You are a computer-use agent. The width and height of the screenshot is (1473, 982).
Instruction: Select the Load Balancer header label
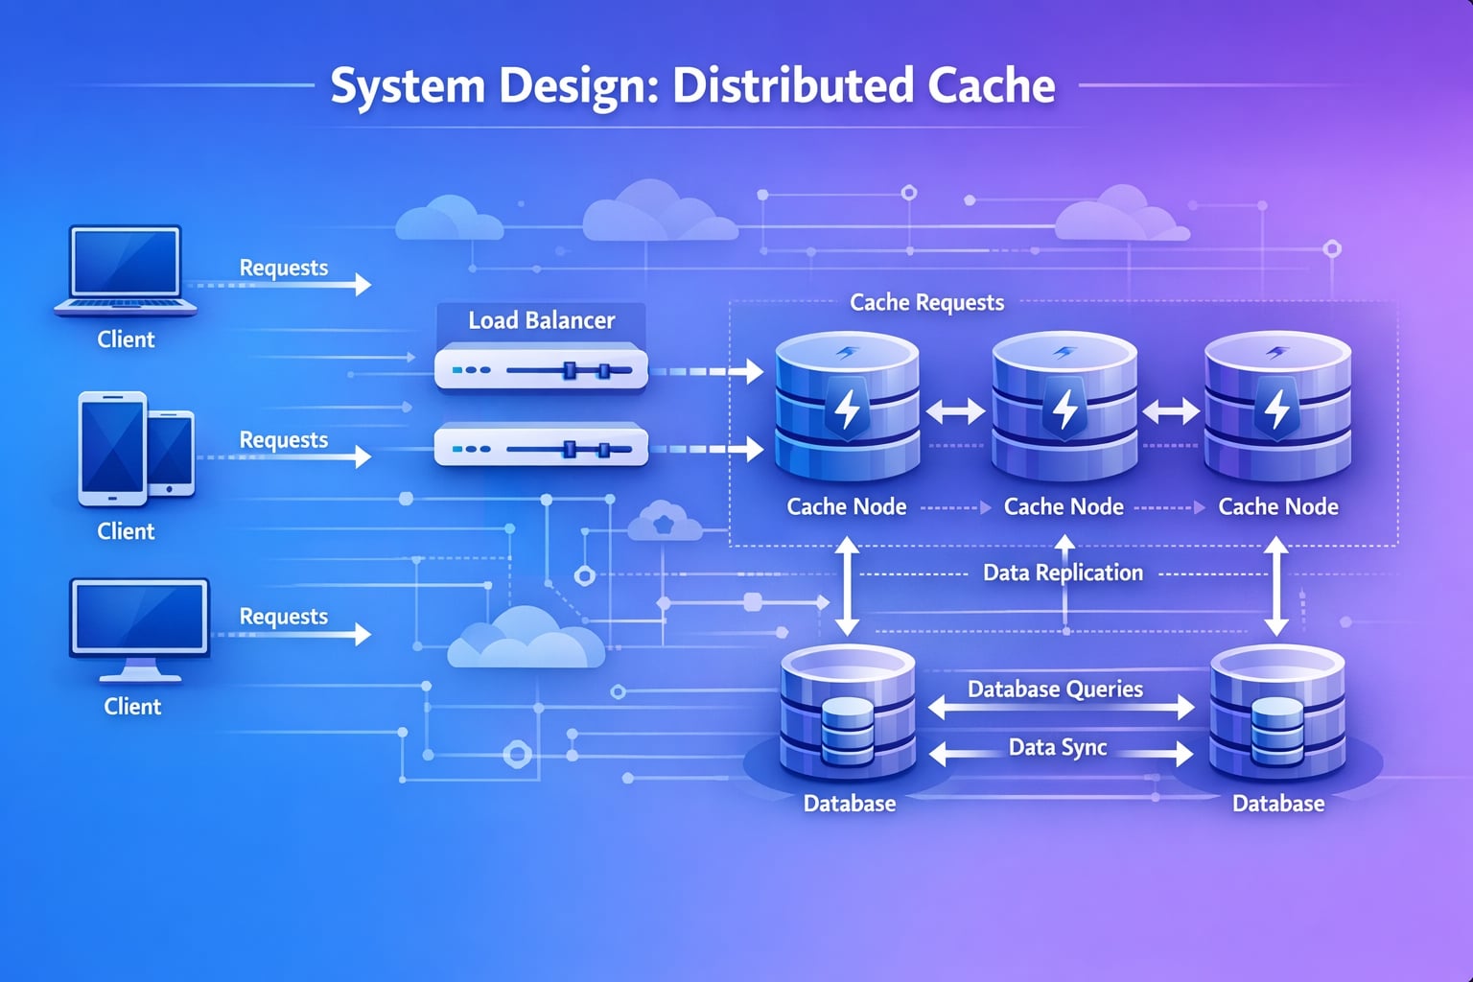[x=541, y=321]
